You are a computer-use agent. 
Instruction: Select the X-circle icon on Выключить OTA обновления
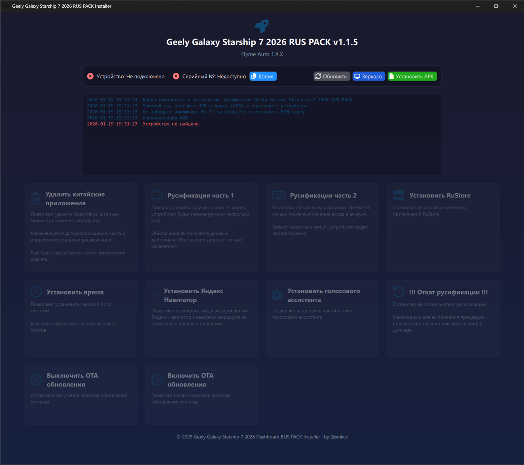click(x=36, y=380)
